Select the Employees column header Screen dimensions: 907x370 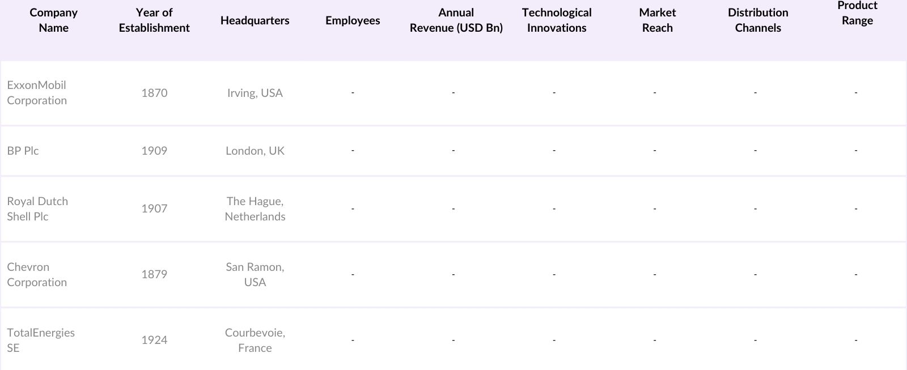coord(353,20)
